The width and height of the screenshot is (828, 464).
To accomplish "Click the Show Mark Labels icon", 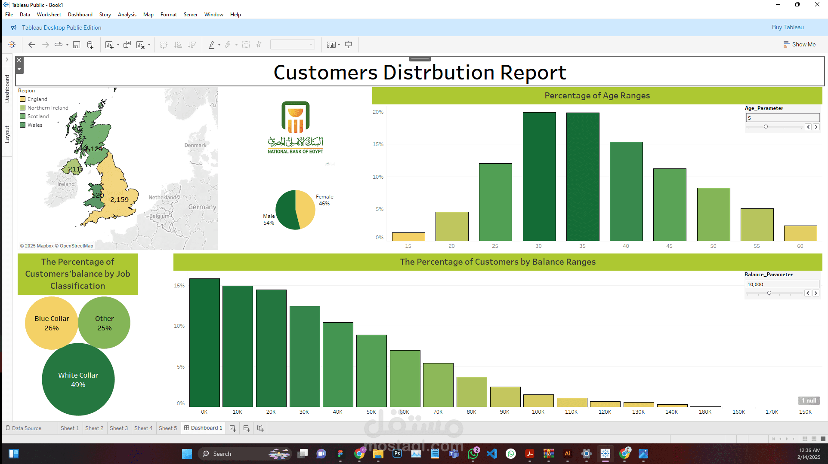I will (246, 45).
